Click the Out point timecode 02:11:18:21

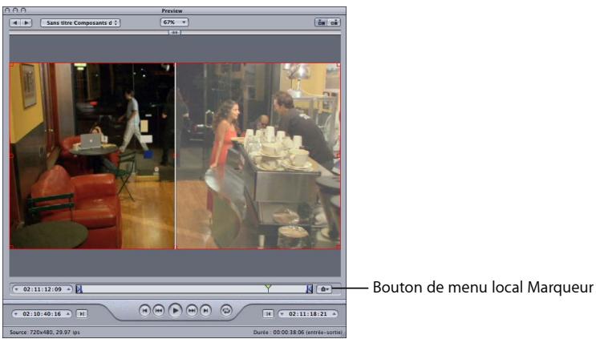pyautogui.click(x=308, y=308)
